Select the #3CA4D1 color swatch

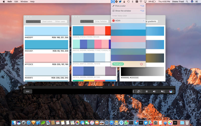coord(46,45)
